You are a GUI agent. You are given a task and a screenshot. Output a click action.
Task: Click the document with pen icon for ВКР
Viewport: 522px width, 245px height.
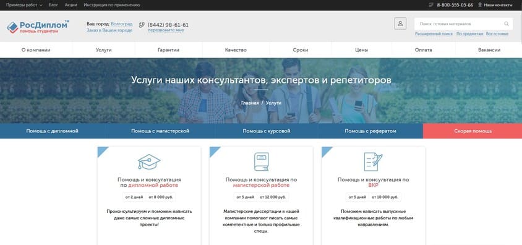pyautogui.click(x=373, y=161)
